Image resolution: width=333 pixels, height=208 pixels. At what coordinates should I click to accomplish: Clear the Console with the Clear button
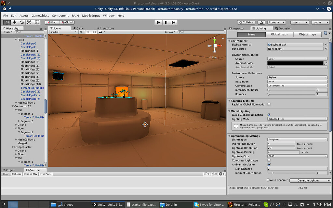pyautogui.click(x=6, y=174)
